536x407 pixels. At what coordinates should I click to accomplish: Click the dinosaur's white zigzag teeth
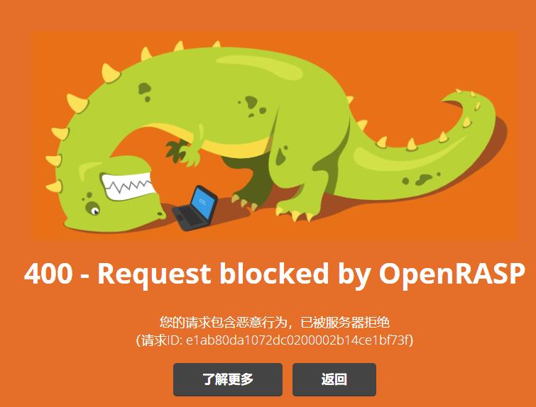coord(128,185)
